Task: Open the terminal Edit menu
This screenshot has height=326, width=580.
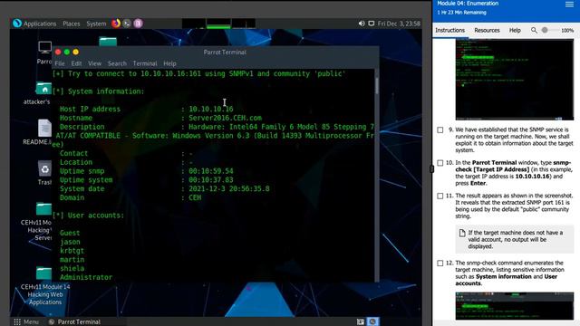Action: (x=76, y=63)
